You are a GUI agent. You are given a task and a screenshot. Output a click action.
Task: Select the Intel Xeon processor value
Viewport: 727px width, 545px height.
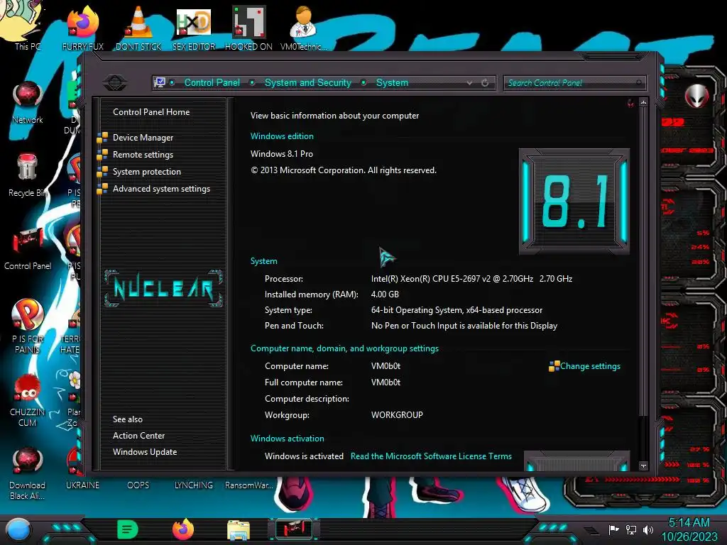point(471,278)
